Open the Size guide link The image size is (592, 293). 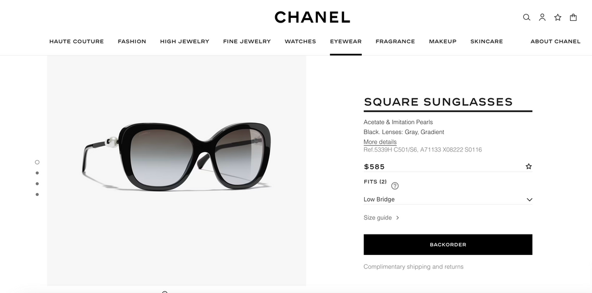click(378, 218)
